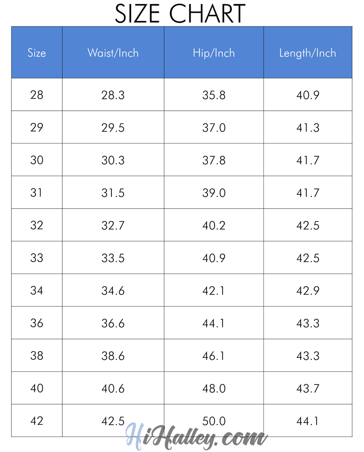Select hip value 37.8
Screen dimensions: 364x452
pos(214,160)
